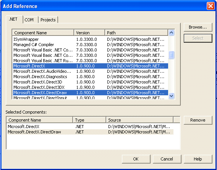The width and height of the screenshot is (217, 170).
Task: Select the Microsoft.DirectX.Direct3DX row
Action: 91,87
